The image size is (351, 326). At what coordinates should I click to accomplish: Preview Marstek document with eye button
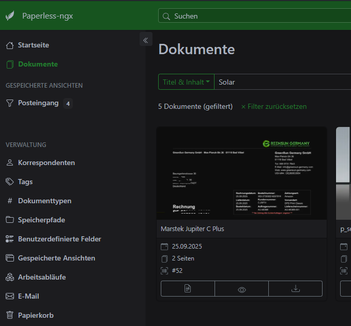click(241, 289)
